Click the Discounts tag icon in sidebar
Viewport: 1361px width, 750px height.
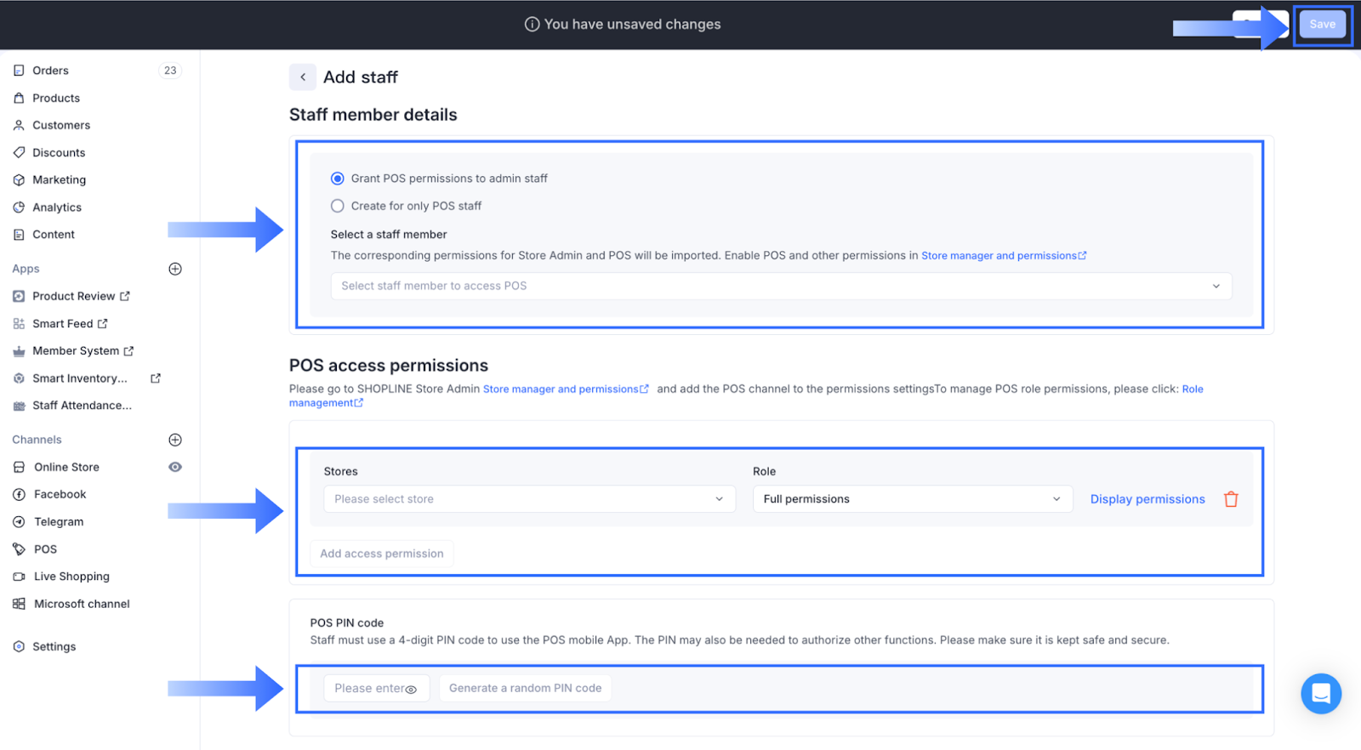pos(19,153)
